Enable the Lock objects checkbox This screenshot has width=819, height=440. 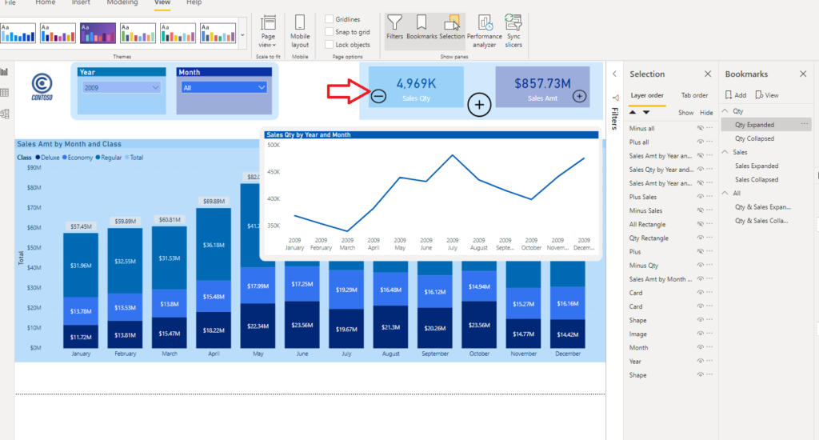coord(329,45)
